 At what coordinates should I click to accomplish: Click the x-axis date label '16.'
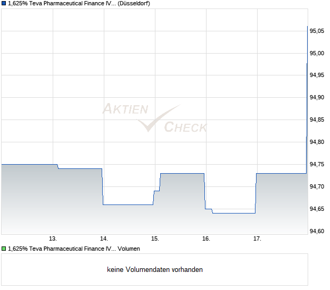(x=207, y=239)
